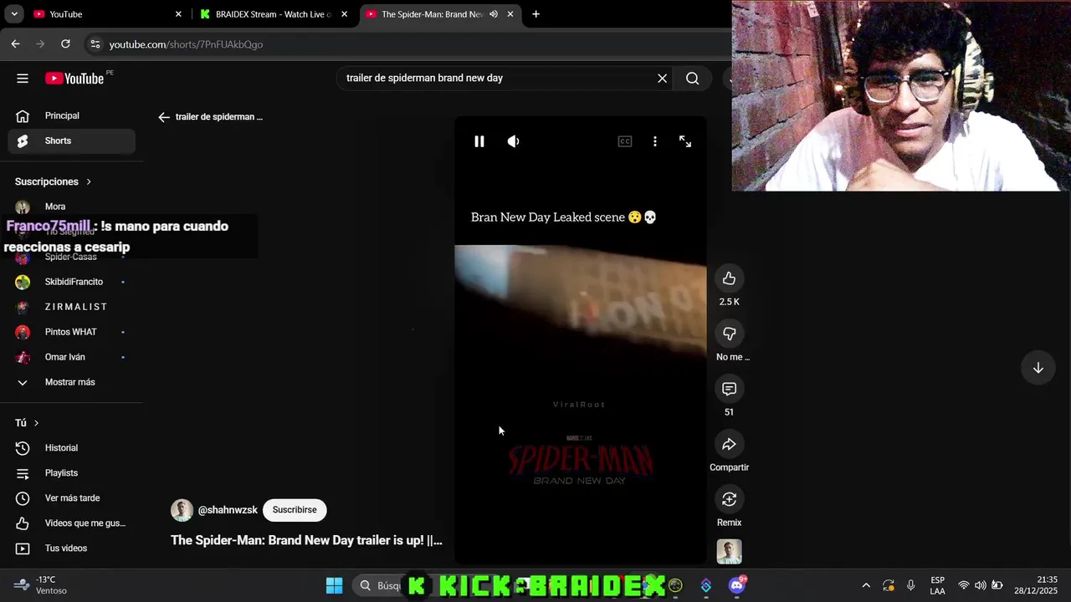Open the tab search dropdown
The height and width of the screenshot is (602, 1071).
point(13,14)
